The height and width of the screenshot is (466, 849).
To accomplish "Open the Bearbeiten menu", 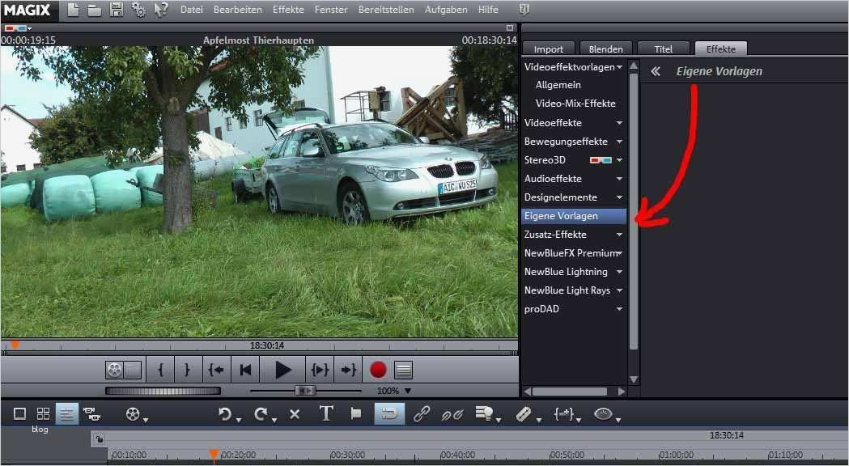I will coord(238,10).
